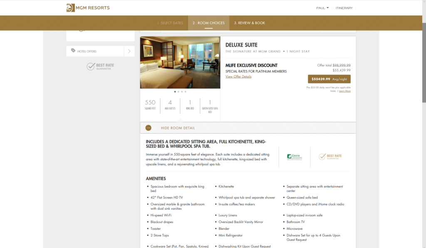
Task: Click the page vertical scrollbar thumb
Action: (x=424, y=62)
